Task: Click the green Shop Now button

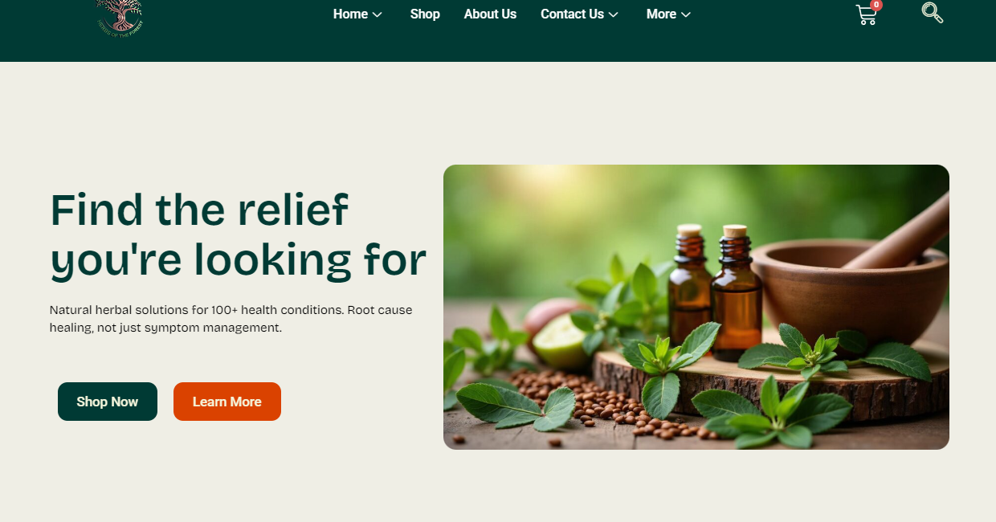Action: [108, 402]
